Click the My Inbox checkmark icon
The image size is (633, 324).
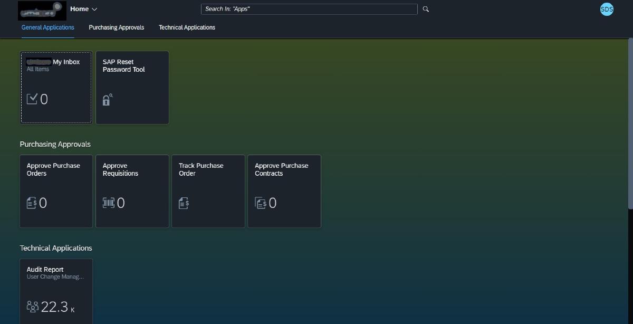coord(32,99)
